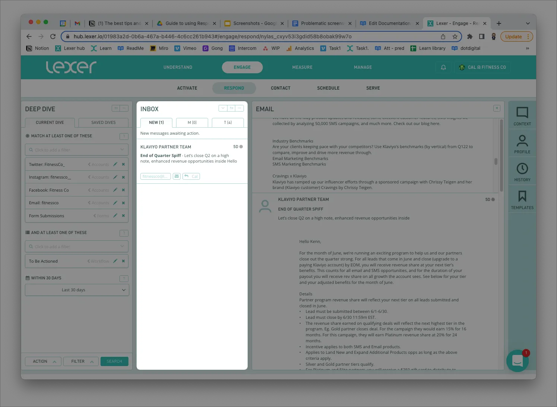
Task: Open the notifications bell
Action: click(x=443, y=67)
